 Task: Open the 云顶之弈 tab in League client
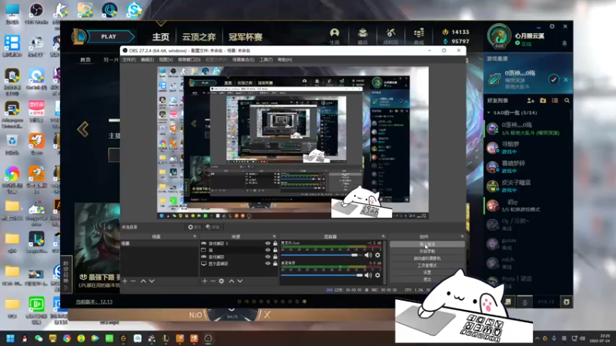coord(199,37)
